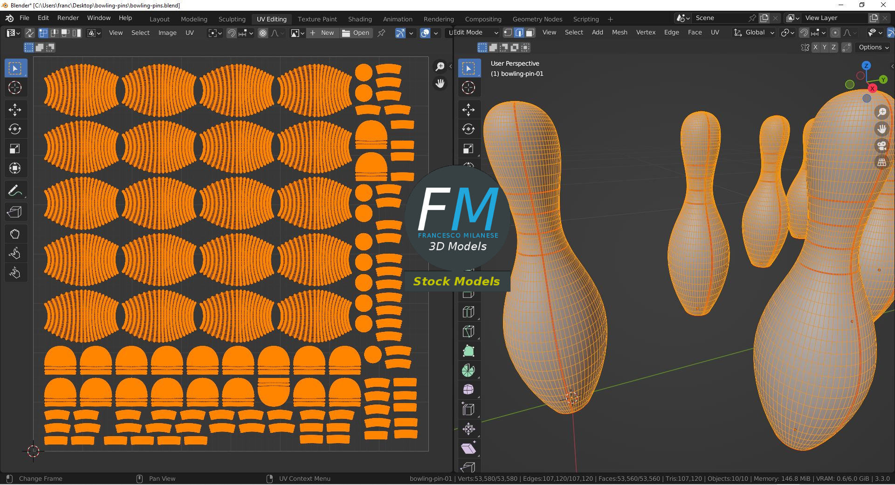Click the Open image button
Image resolution: width=895 pixels, height=485 pixels.
[x=356, y=33]
